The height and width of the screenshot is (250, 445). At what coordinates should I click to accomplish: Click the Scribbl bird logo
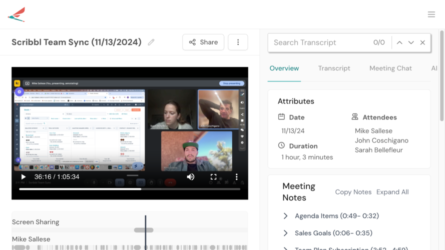(17, 14)
